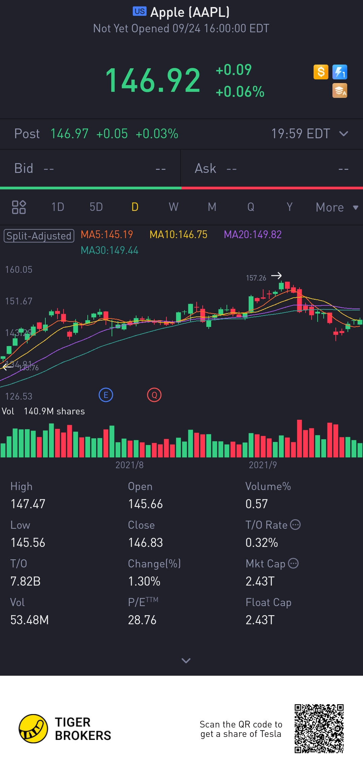
Task: Tap the 157.26 high price label
Action: coord(256,278)
